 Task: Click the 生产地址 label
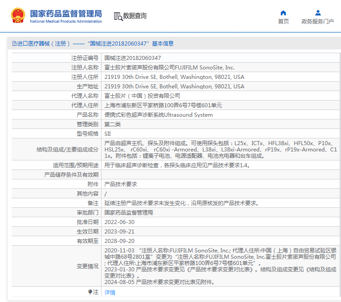[88, 87]
